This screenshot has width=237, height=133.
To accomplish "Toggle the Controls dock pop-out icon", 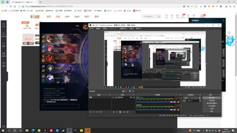I will 220,95.
